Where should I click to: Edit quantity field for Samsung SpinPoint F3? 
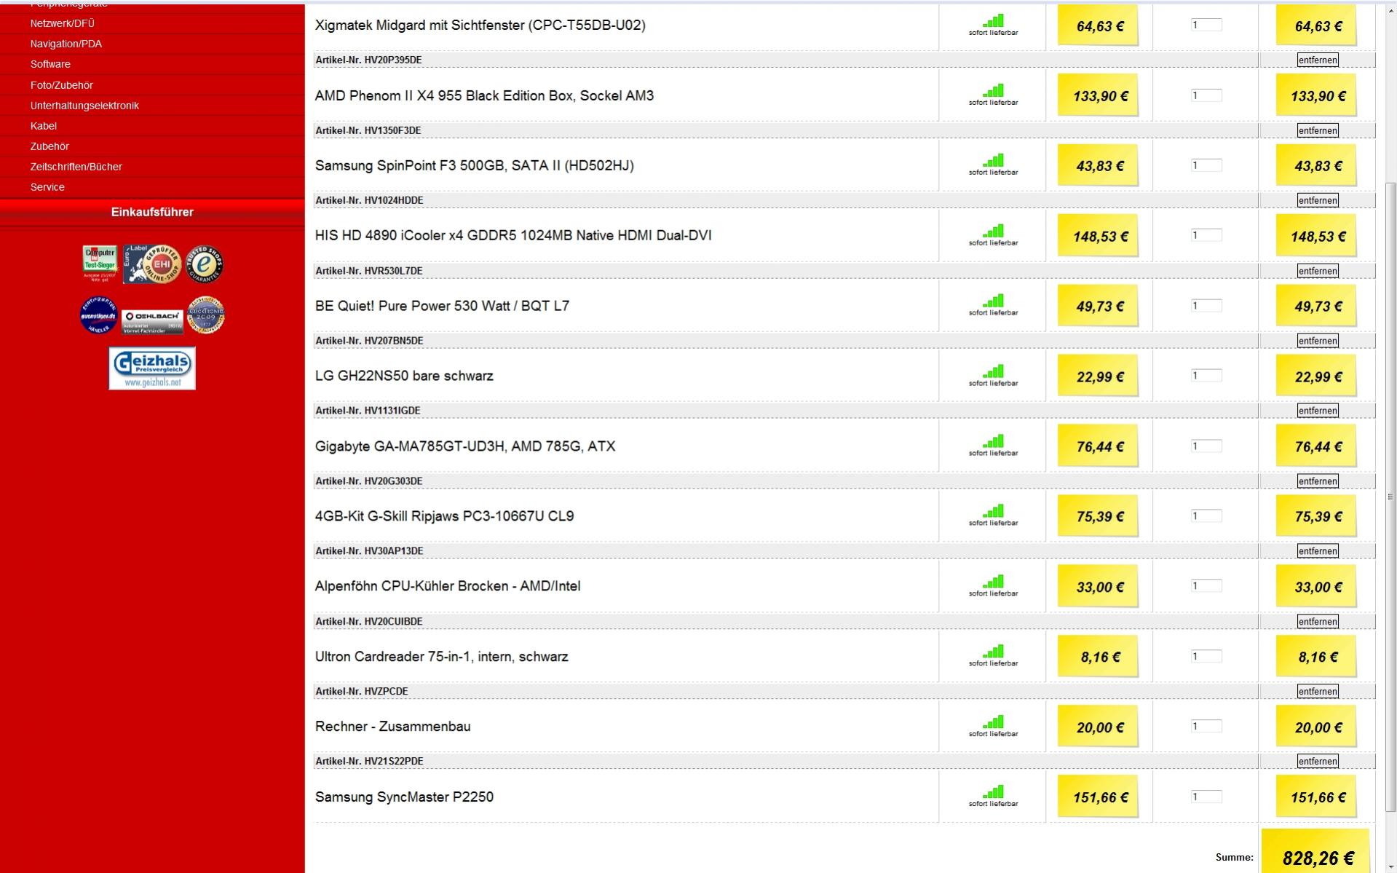pos(1206,165)
